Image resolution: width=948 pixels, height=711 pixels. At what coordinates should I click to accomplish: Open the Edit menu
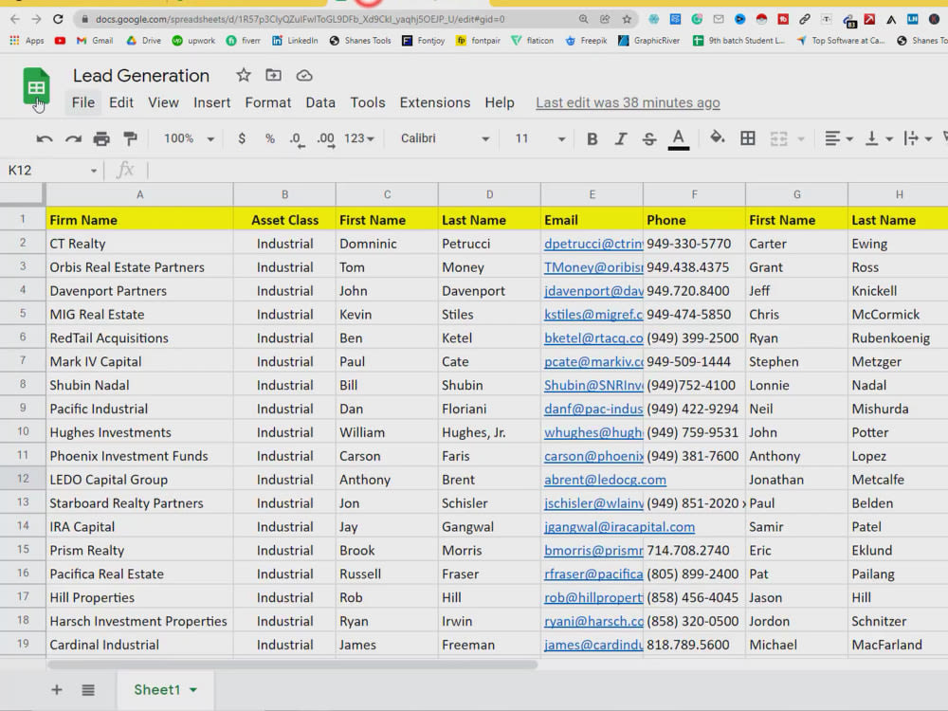pos(121,102)
